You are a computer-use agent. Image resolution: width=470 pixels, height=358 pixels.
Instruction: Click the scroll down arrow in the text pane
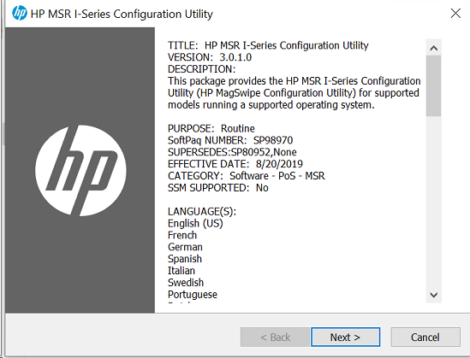click(x=433, y=295)
